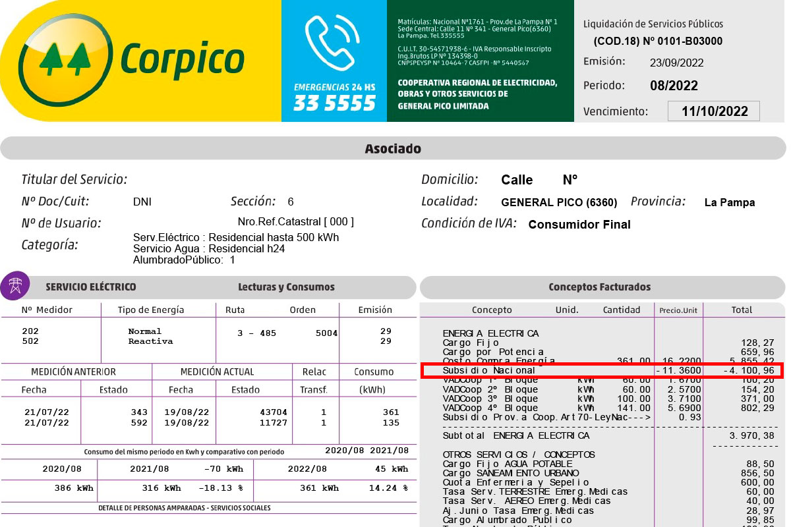Click the AlumbradoPúblico: 1 line
791x527 pixels.
pyautogui.click(x=184, y=260)
